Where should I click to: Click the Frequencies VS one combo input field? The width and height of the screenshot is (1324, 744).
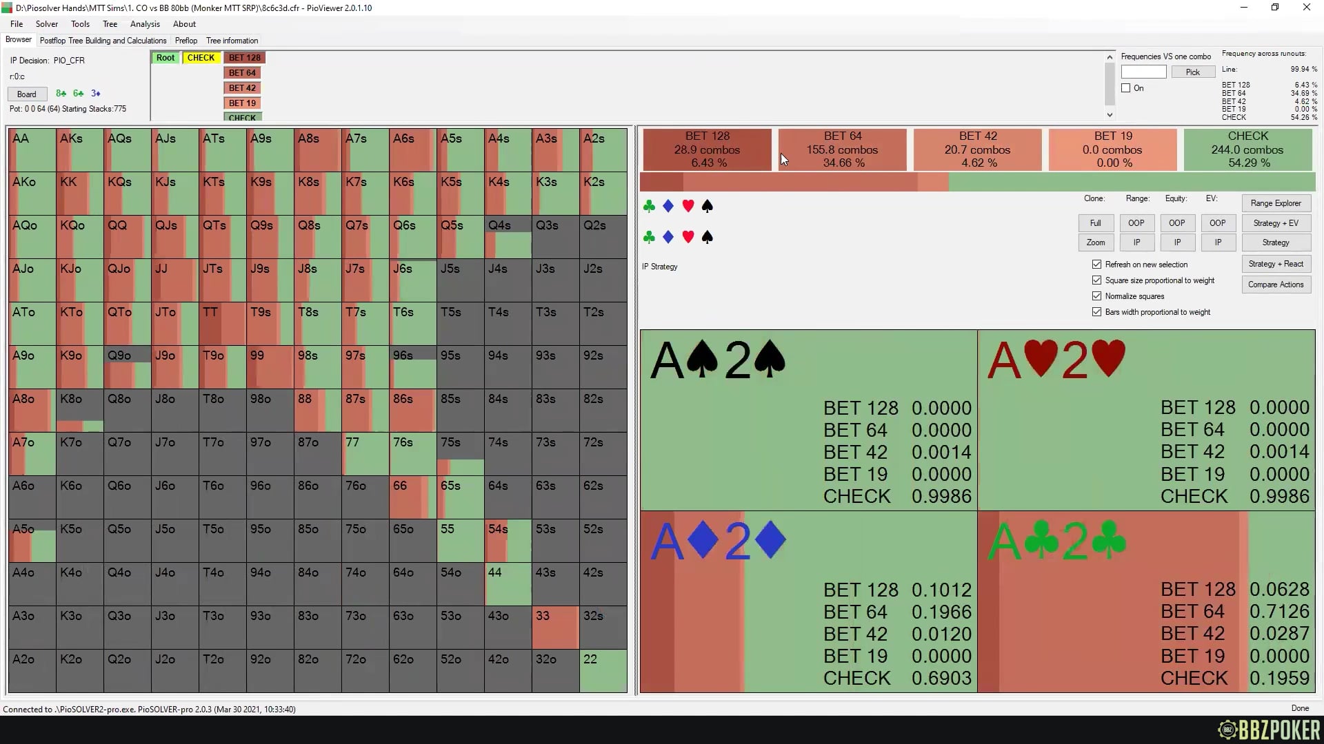click(x=1143, y=72)
